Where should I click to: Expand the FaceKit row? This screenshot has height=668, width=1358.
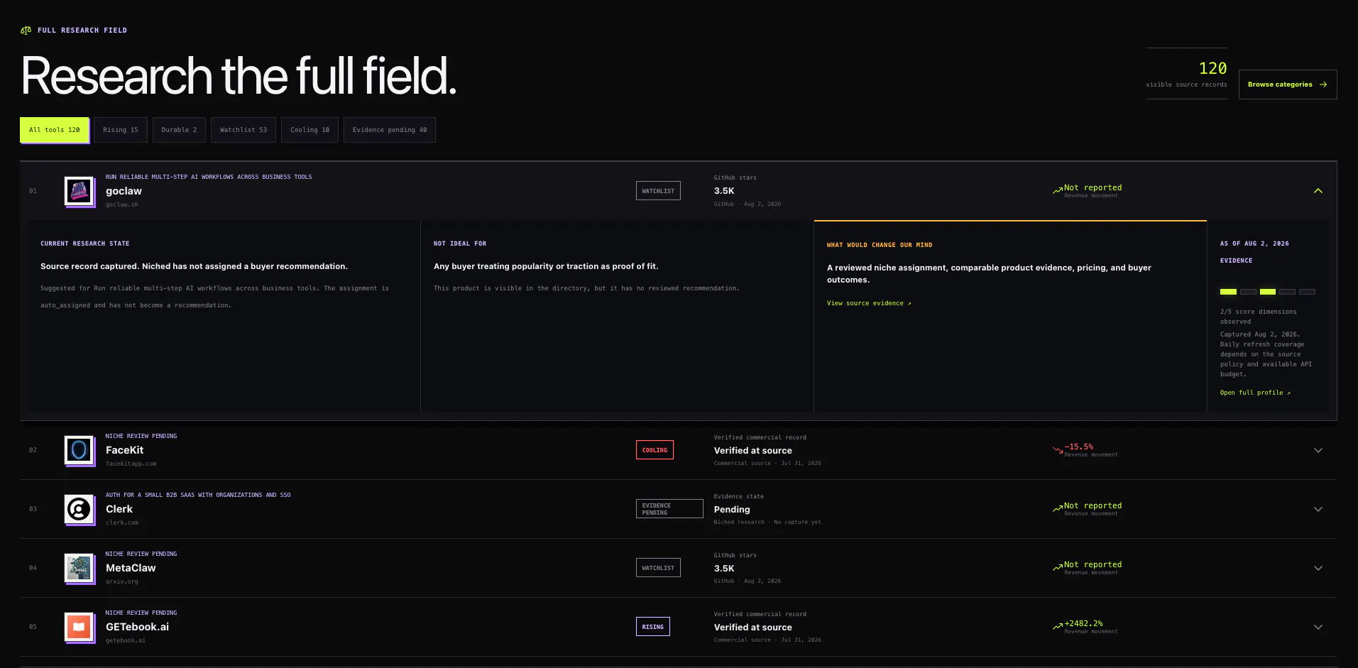[1318, 450]
